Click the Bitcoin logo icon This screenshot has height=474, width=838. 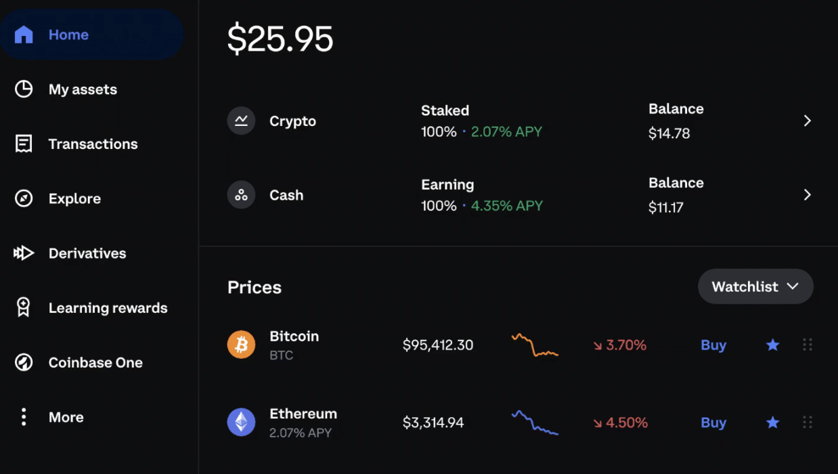[x=241, y=345]
